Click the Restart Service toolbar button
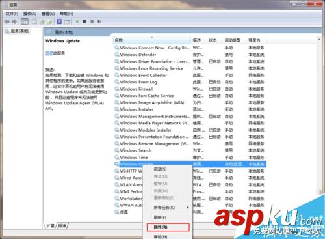This screenshot has height=239, width=325. tap(99, 21)
